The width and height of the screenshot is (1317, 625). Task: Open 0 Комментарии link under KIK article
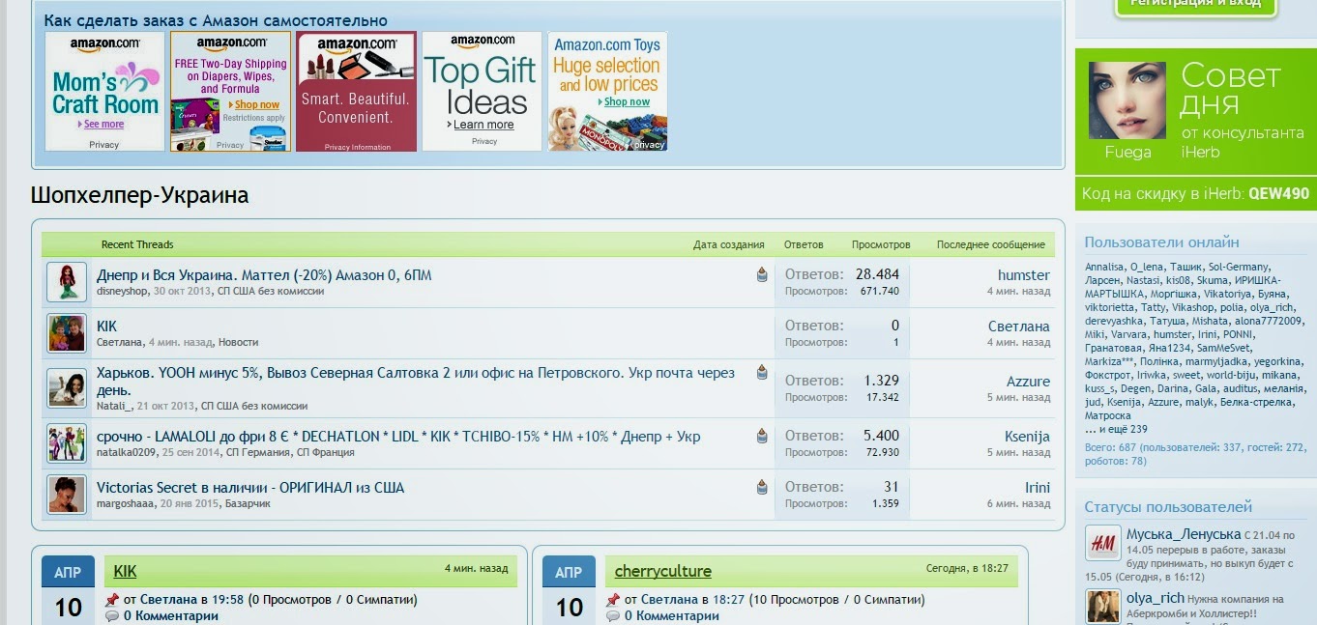pos(171,616)
